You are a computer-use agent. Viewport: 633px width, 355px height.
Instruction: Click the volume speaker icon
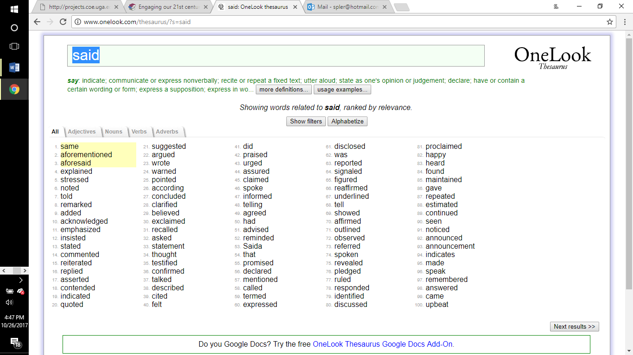point(9,302)
